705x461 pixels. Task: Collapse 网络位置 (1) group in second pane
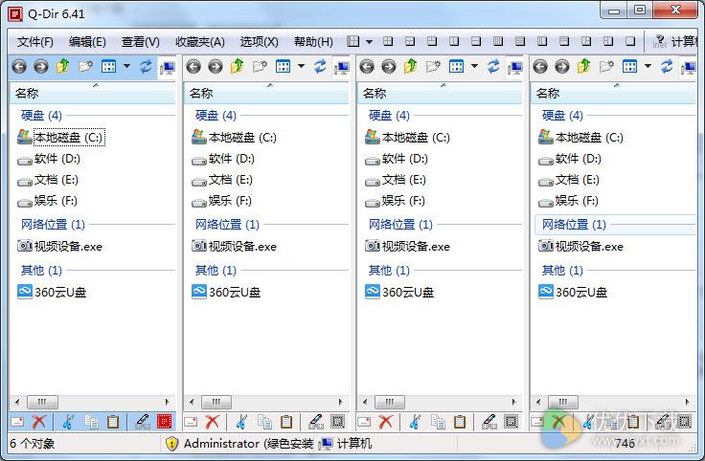[227, 224]
